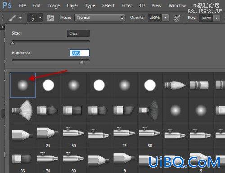Select the white fan brush preset
This screenshot has height=173, width=225.
point(22,110)
